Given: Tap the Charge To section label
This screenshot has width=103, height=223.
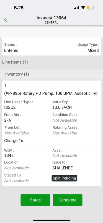Looking at the screenshot, I should (x=14, y=141).
